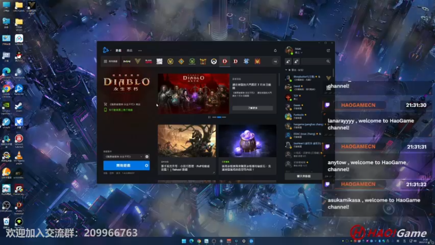Pause the news carousel

tap(209, 117)
